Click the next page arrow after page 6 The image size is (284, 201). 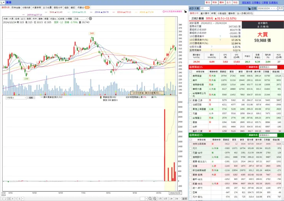23,199
